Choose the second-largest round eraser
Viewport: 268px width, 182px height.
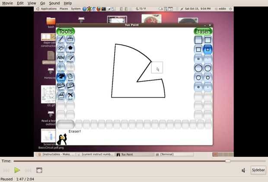point(207,68)
